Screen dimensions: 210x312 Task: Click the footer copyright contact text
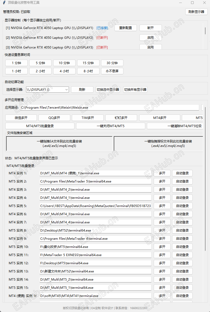point(105,308)
